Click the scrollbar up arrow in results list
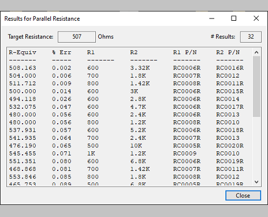 (x=256, y=52)
